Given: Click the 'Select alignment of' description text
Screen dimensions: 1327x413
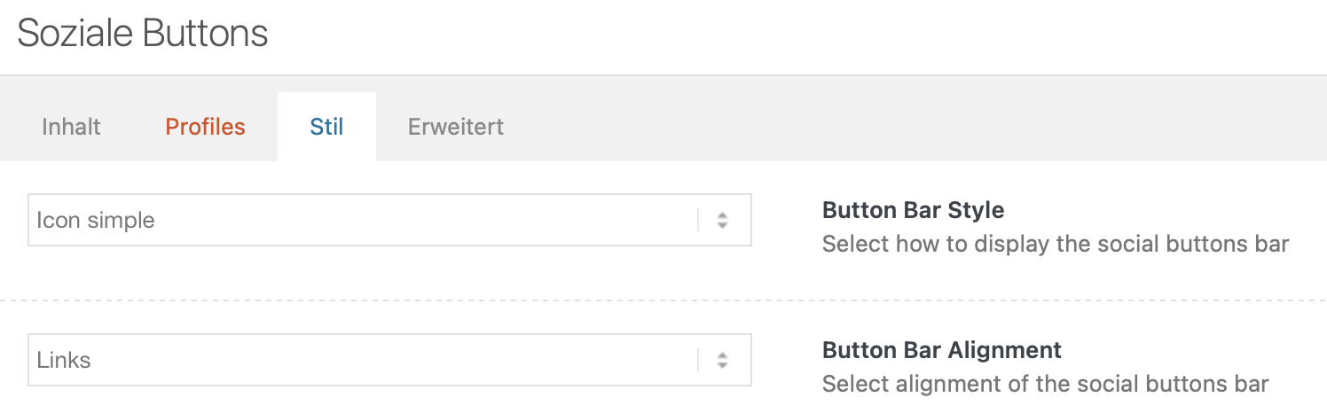Looking at the screenshot, I should (x=1046, y=384).
